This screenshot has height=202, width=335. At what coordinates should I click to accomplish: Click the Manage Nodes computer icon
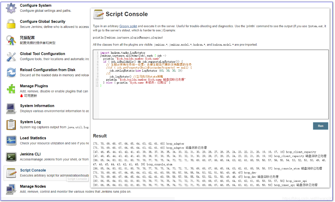click(11, 189)
